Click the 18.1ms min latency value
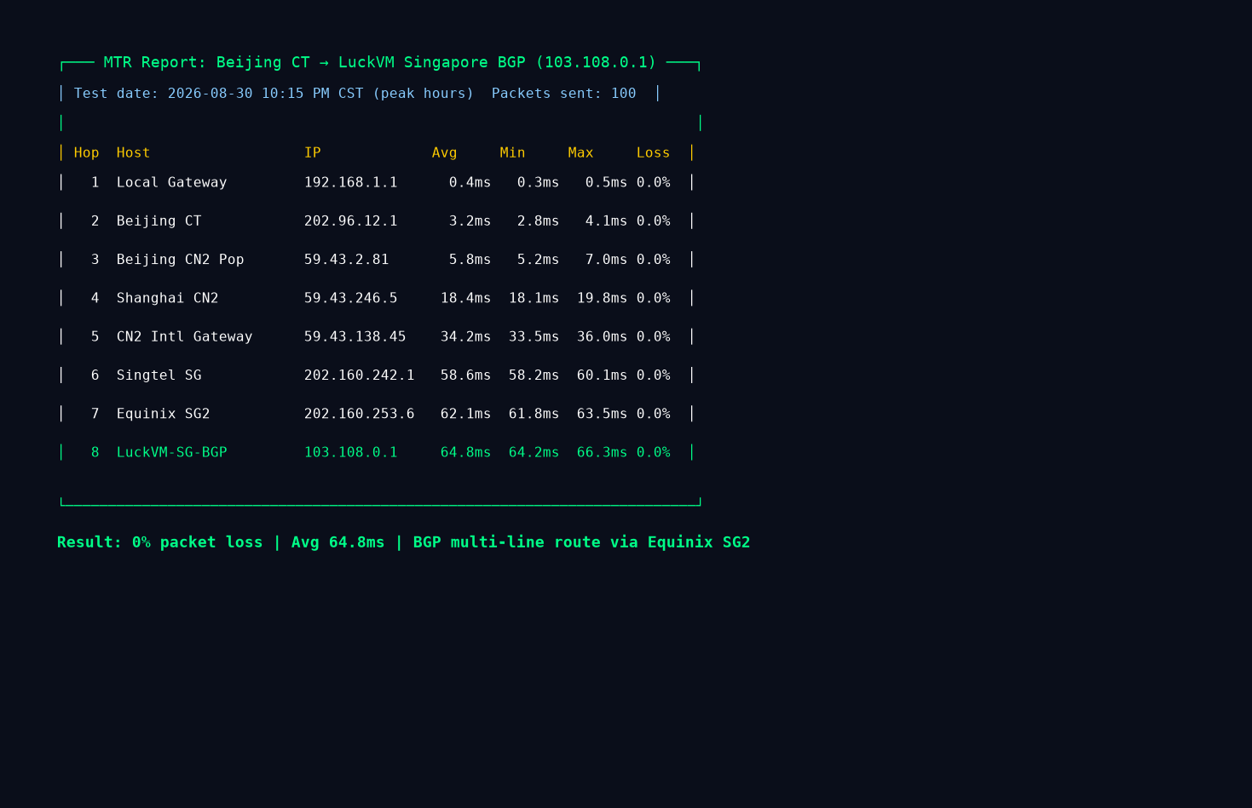Image resolution: width=1252 pixels, height=808 pixels. click(534, 299)
